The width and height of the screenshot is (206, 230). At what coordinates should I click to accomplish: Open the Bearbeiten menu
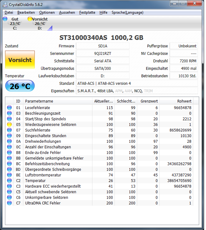point(26,12)
